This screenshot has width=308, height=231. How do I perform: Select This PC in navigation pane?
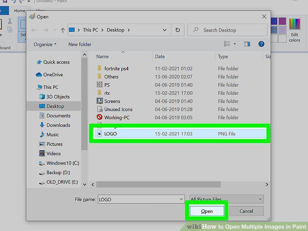(47, 87)
